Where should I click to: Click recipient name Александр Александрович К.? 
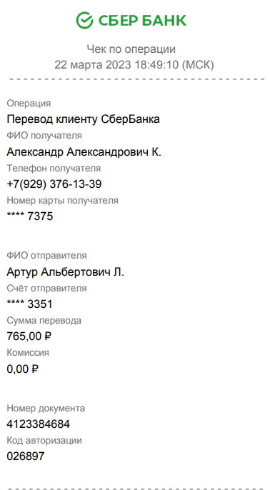tap(84, 152)
